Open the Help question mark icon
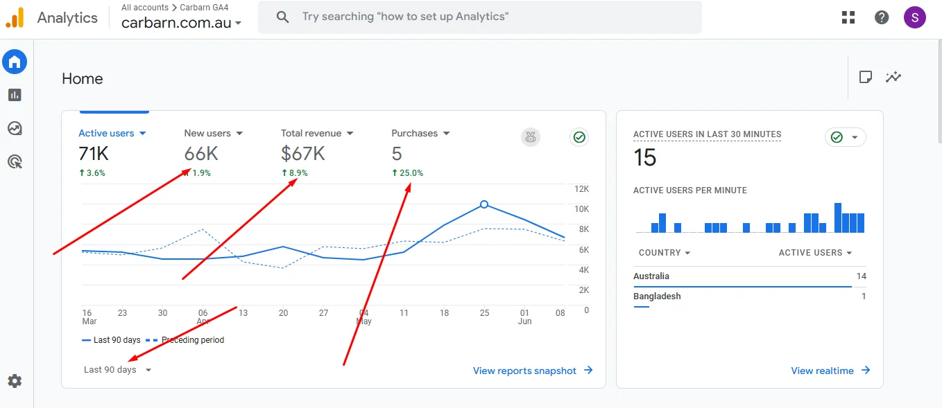Image resolution: width=942 pixels, height=408 pixels. (882, 17)
